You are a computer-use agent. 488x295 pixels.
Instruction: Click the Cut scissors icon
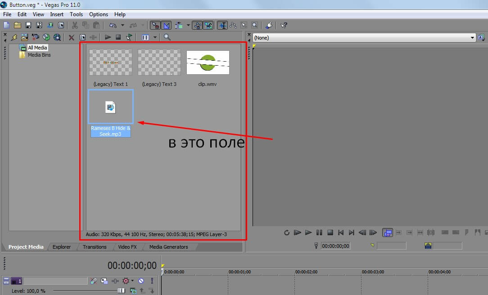pos(75,25)
